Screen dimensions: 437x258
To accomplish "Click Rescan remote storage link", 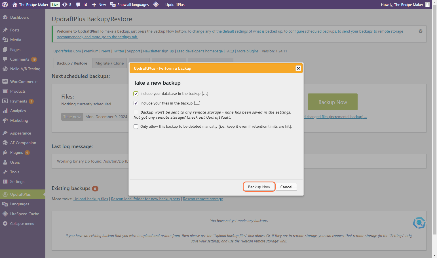I will [x=203, y=199].
